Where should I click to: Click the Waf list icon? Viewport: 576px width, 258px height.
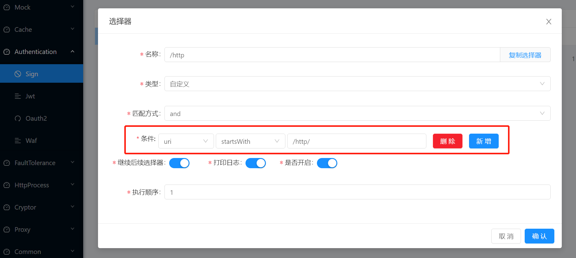pyautogui.click(x=18, y=141)
